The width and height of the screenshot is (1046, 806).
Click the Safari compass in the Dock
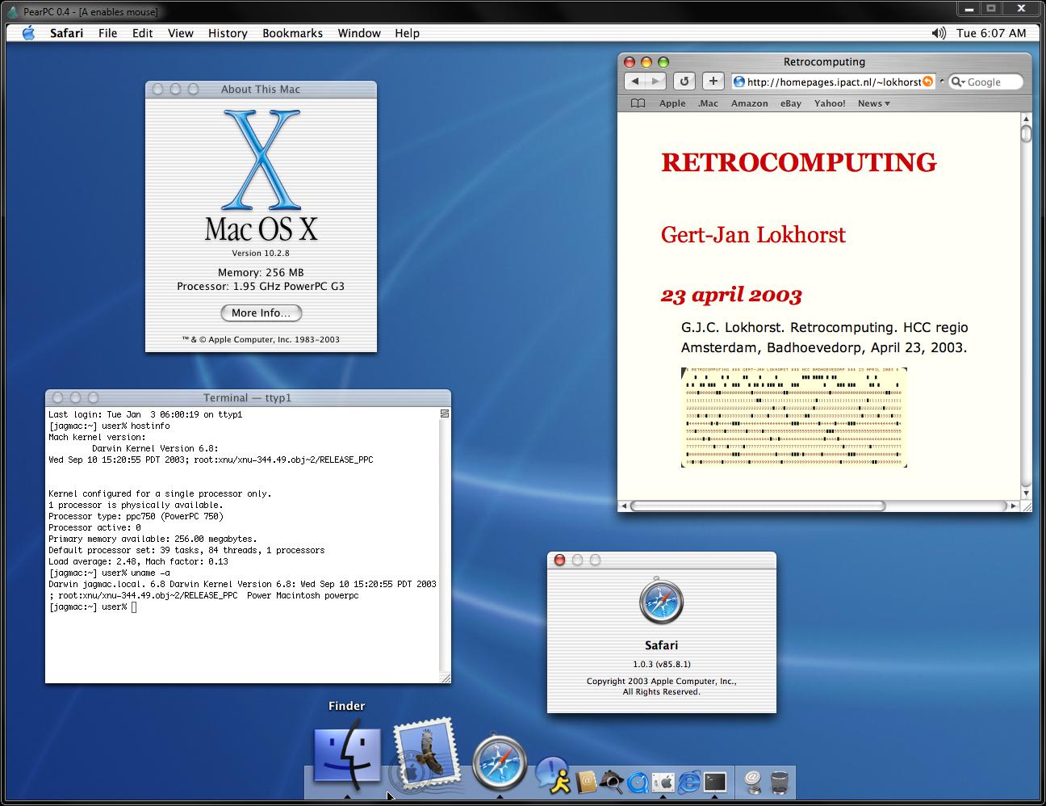500,762
